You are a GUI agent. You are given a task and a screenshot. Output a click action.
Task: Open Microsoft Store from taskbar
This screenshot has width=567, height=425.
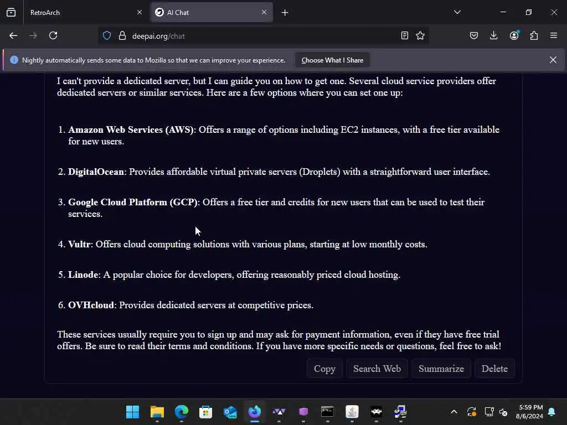click(206, 412)
